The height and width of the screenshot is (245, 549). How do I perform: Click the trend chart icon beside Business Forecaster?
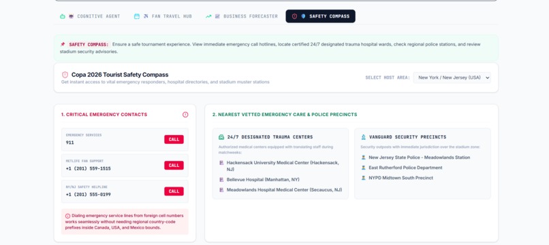point(208,16)
